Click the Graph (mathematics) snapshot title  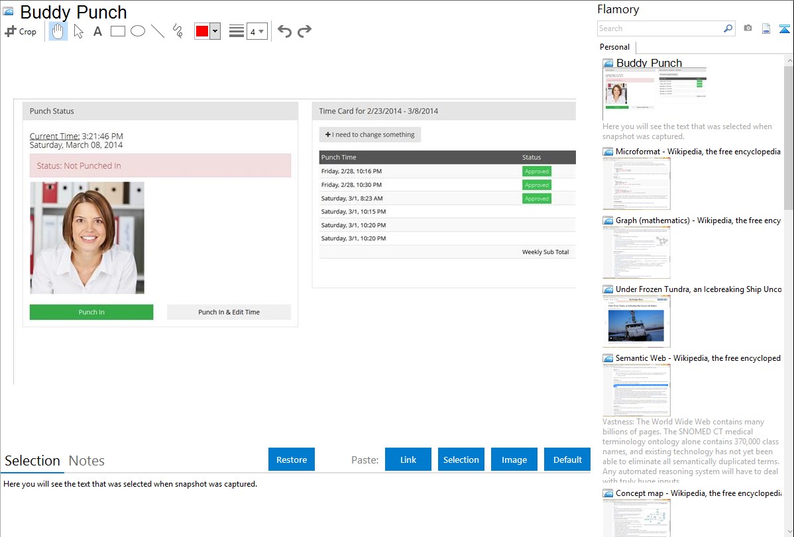coord(698,220)
